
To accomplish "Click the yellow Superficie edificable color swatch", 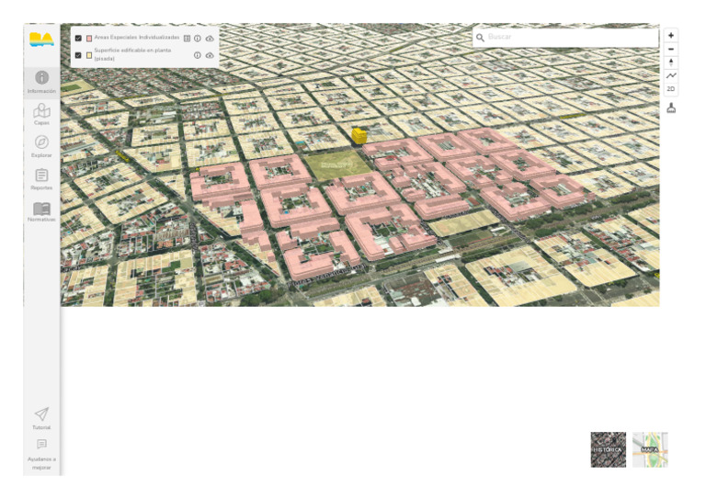I will 89,55.
